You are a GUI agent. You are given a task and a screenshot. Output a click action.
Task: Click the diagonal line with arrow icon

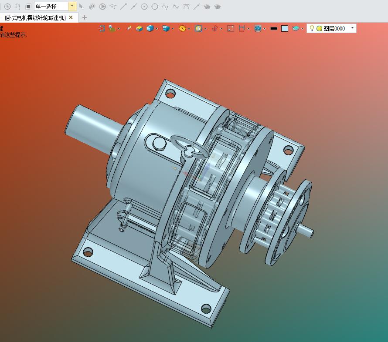[197, 7]
